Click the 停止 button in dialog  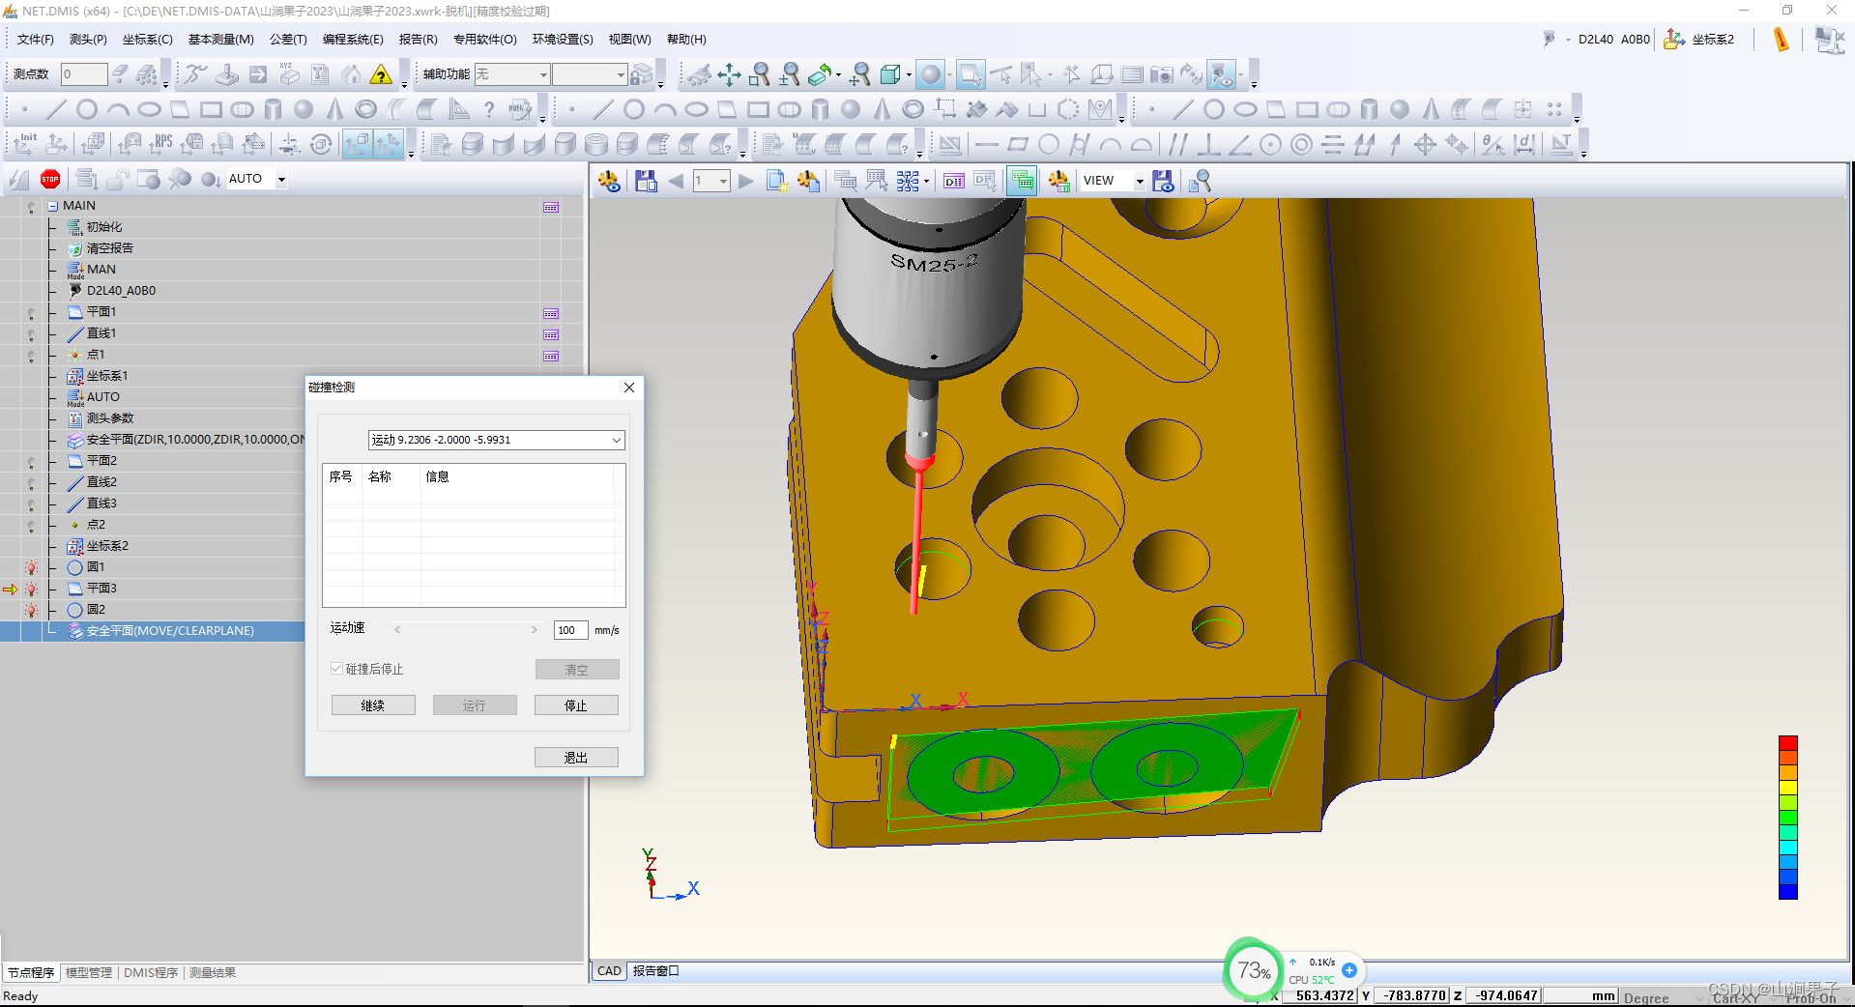(x=576, y=705)
